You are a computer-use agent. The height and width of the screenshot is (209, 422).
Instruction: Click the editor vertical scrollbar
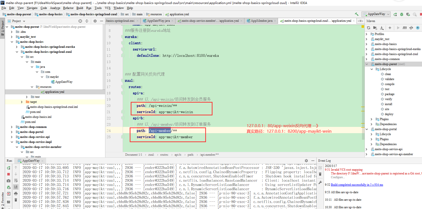coord(363,98)
